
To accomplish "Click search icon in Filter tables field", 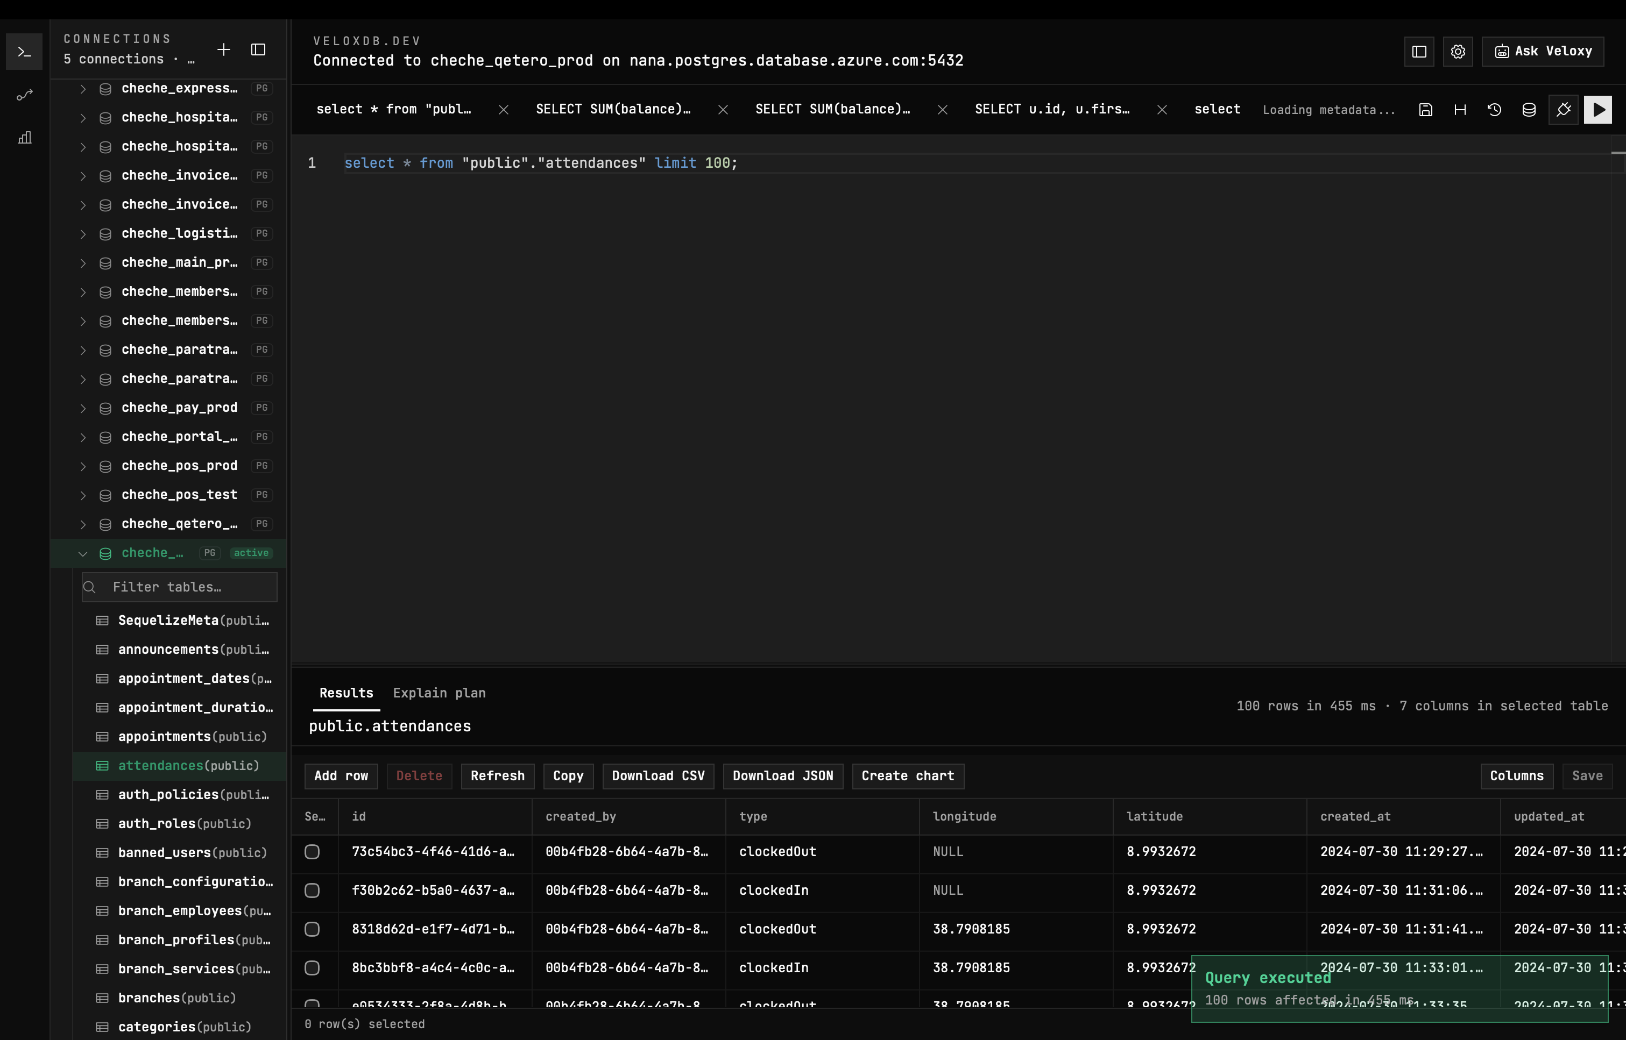I will click(90, 588).
